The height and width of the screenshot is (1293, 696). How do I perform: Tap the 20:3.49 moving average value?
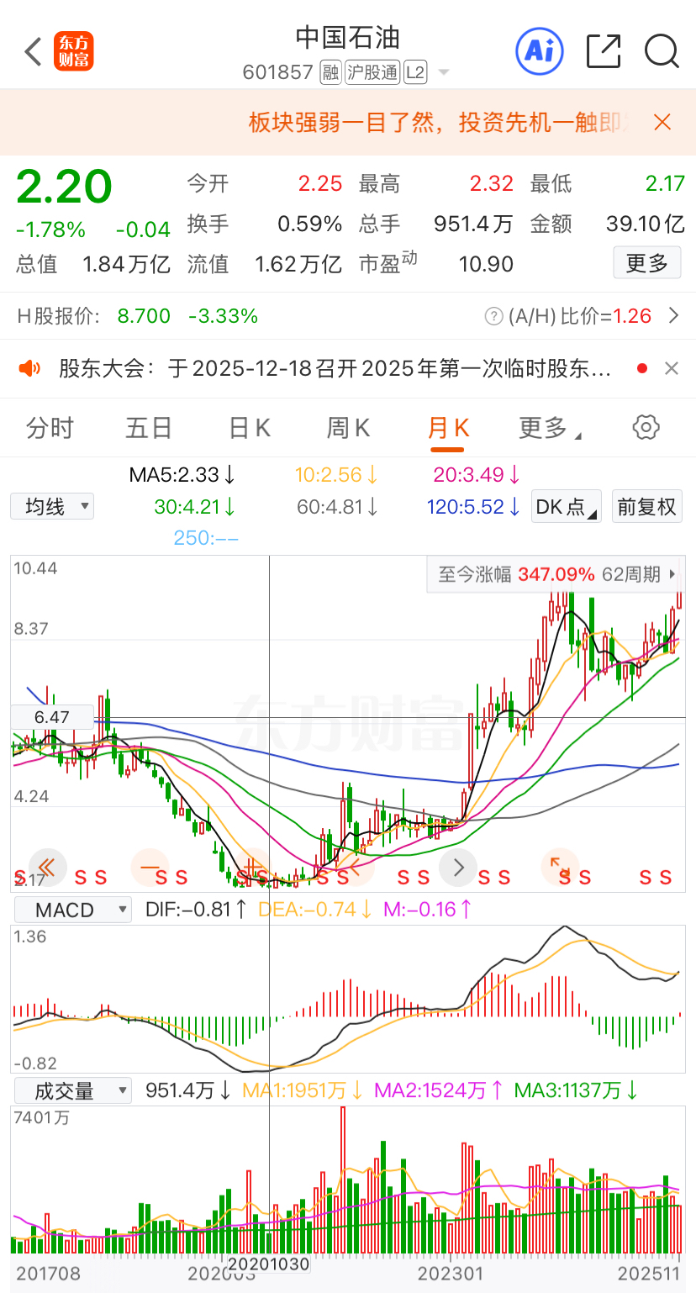click(x=477, y=475)
